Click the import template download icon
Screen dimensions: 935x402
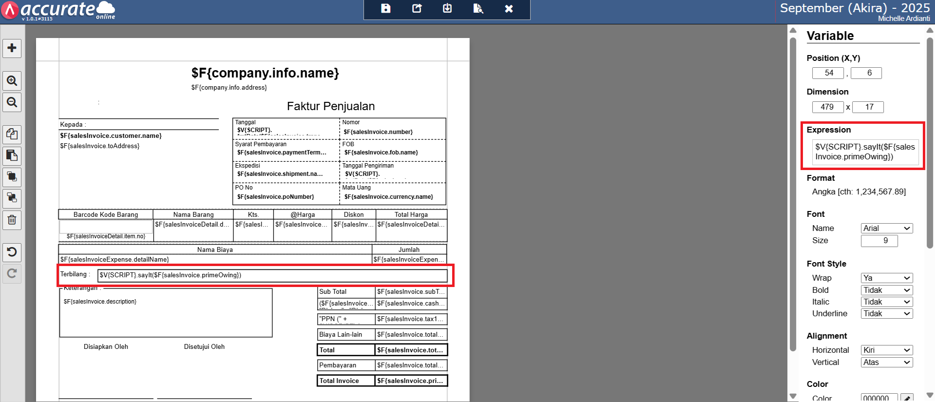(447, 9)
